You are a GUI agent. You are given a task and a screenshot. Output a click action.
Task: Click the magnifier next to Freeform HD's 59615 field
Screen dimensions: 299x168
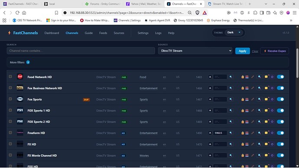(231, 133)
